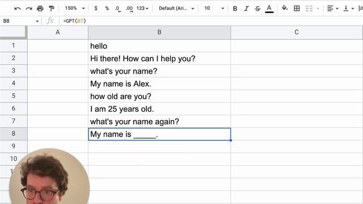Select row 6 header

pyautogui.click(x=14, y=108)
